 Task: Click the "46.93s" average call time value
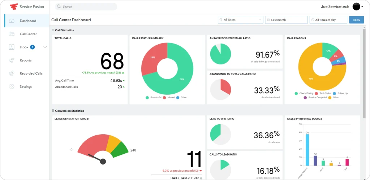pos(116,80)
